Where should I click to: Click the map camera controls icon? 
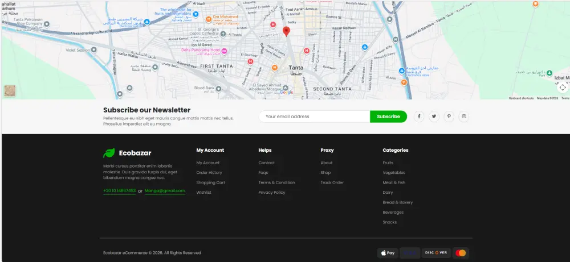[x=563, y=88]
